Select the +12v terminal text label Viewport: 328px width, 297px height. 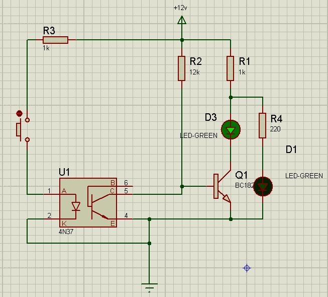click(181, 8)
